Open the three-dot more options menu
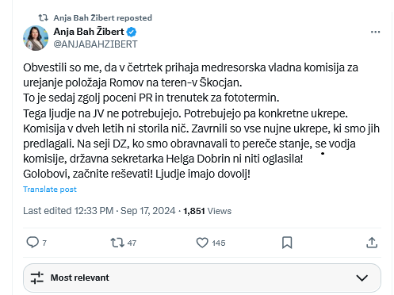This screenshot has height=295, width=394. [375, 32]
